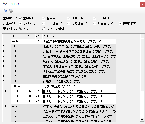Click the copy messages icon
Screen dimensions: 145x124
(x=5, y=11)
